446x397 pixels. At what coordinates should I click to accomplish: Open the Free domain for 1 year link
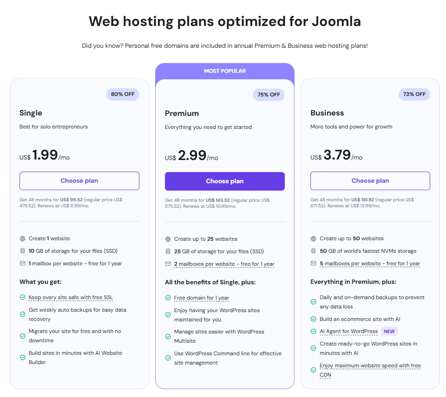coord(201,298)
